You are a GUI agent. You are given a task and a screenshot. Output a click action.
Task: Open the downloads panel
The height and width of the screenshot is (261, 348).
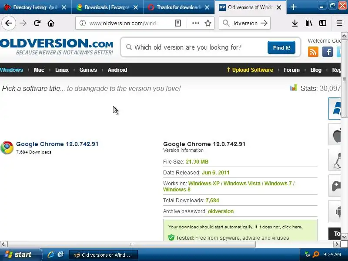point(295,23)
